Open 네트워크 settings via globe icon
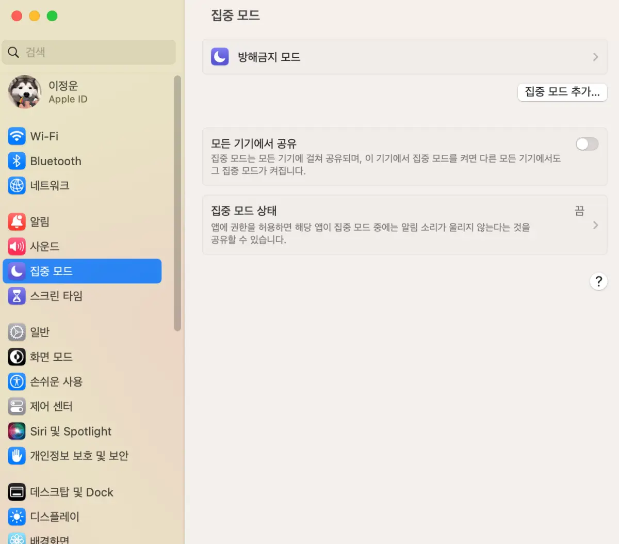 pyautogui.click(x=16, y=186)
